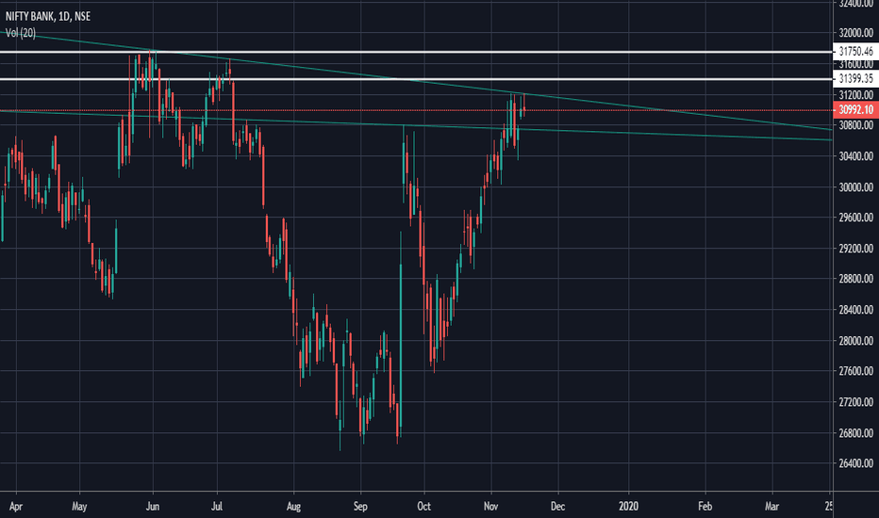Click the Sep label on time axis
The height and width of the screenshot is (518, 879).
[x=360, y=507]
